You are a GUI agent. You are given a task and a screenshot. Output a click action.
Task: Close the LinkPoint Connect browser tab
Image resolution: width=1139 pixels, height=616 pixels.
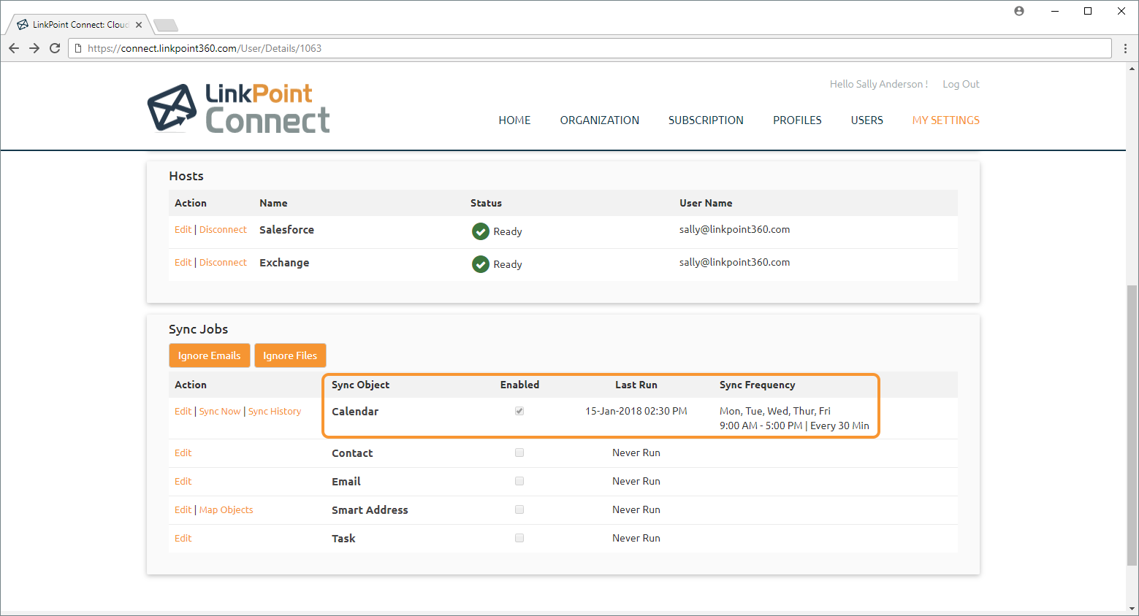139,25
